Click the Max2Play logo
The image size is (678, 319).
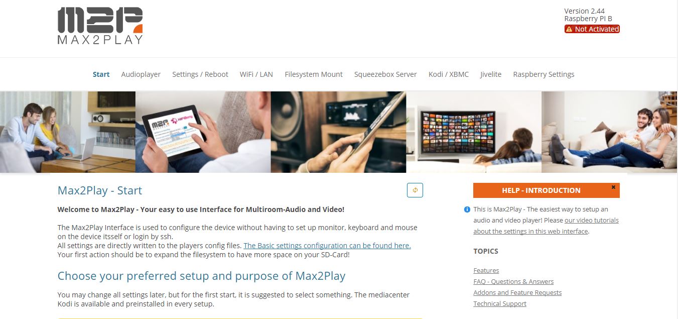coord(100,26)
